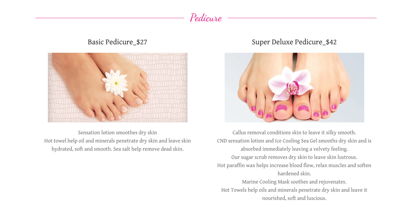The width and height of the screenshot is (415, 206).
Task: Click the 'CND sensation lotion and Ice Cooling' line
Action: click(294, 141)
